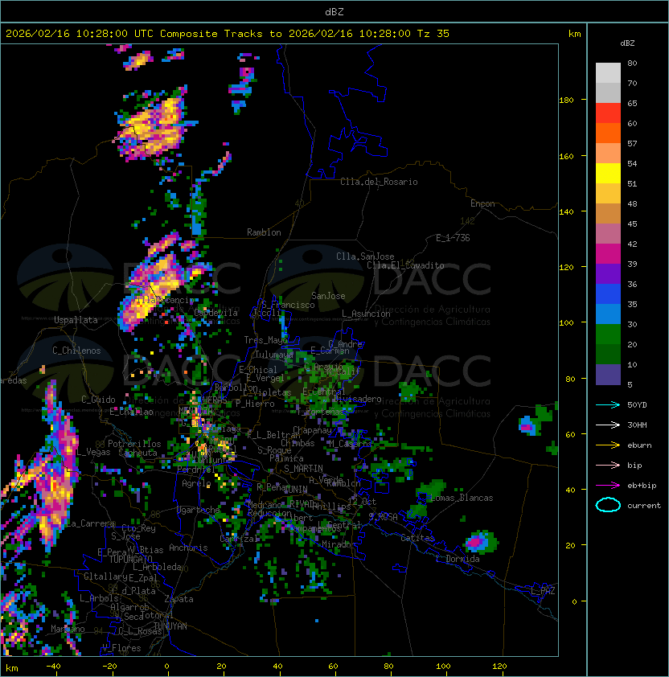Click the cyan 50YD arrow in legend
The height and width of the screenshot is (677, 669).
(x=608, y=405)
